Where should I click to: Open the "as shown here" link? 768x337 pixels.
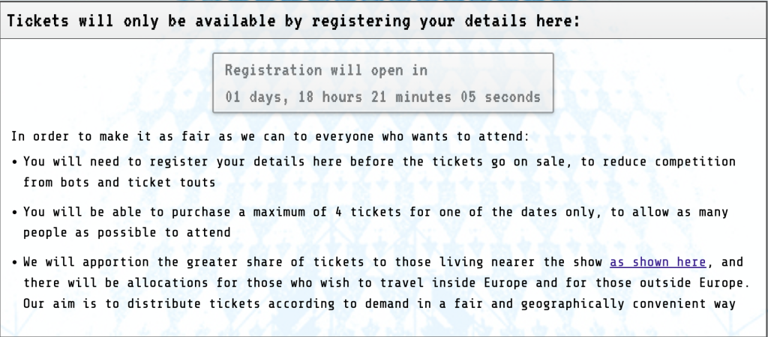(658, 262)
